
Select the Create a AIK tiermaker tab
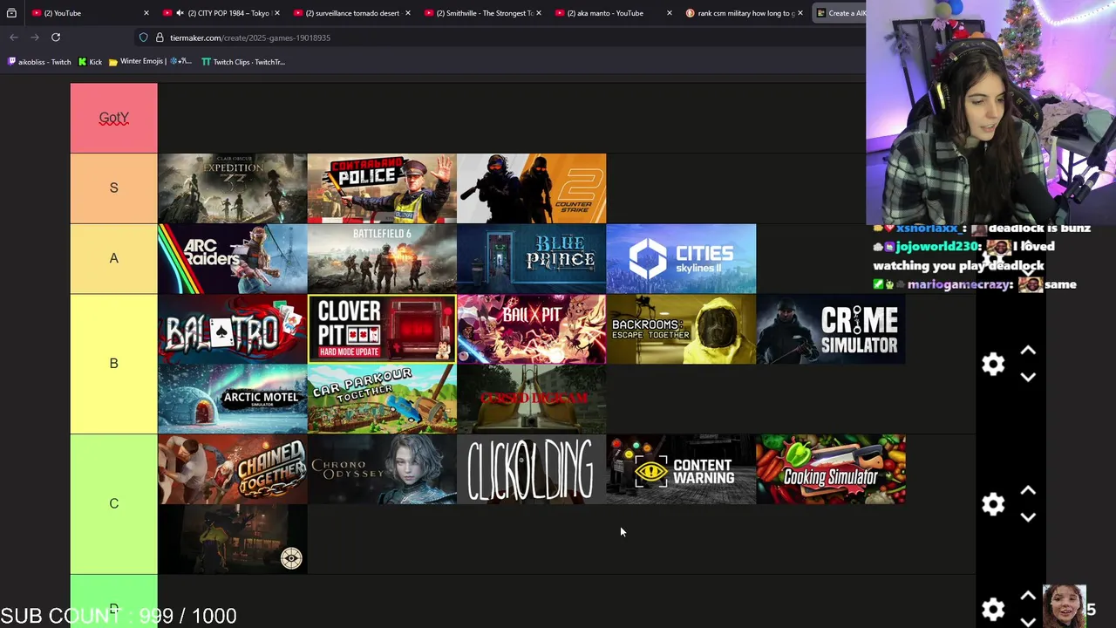point(840,13)
